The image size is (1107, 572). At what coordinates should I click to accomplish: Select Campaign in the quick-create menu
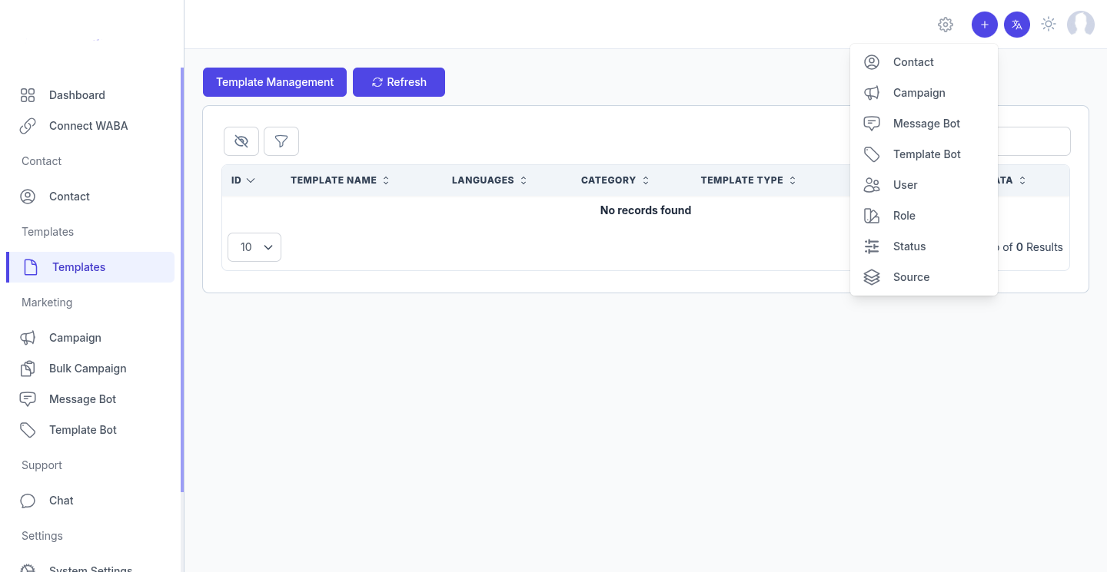(x=924, y=93)
